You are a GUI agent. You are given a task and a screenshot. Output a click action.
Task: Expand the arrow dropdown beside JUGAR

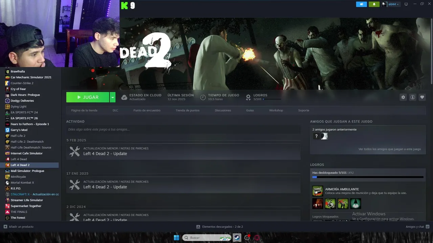coord(113,97)
